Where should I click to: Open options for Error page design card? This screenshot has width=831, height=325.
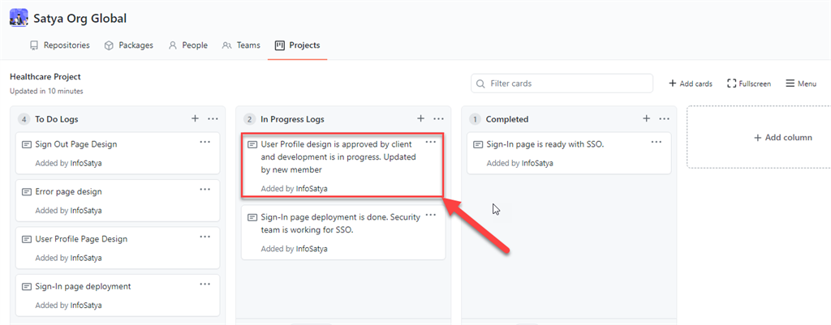pos(205,190)
